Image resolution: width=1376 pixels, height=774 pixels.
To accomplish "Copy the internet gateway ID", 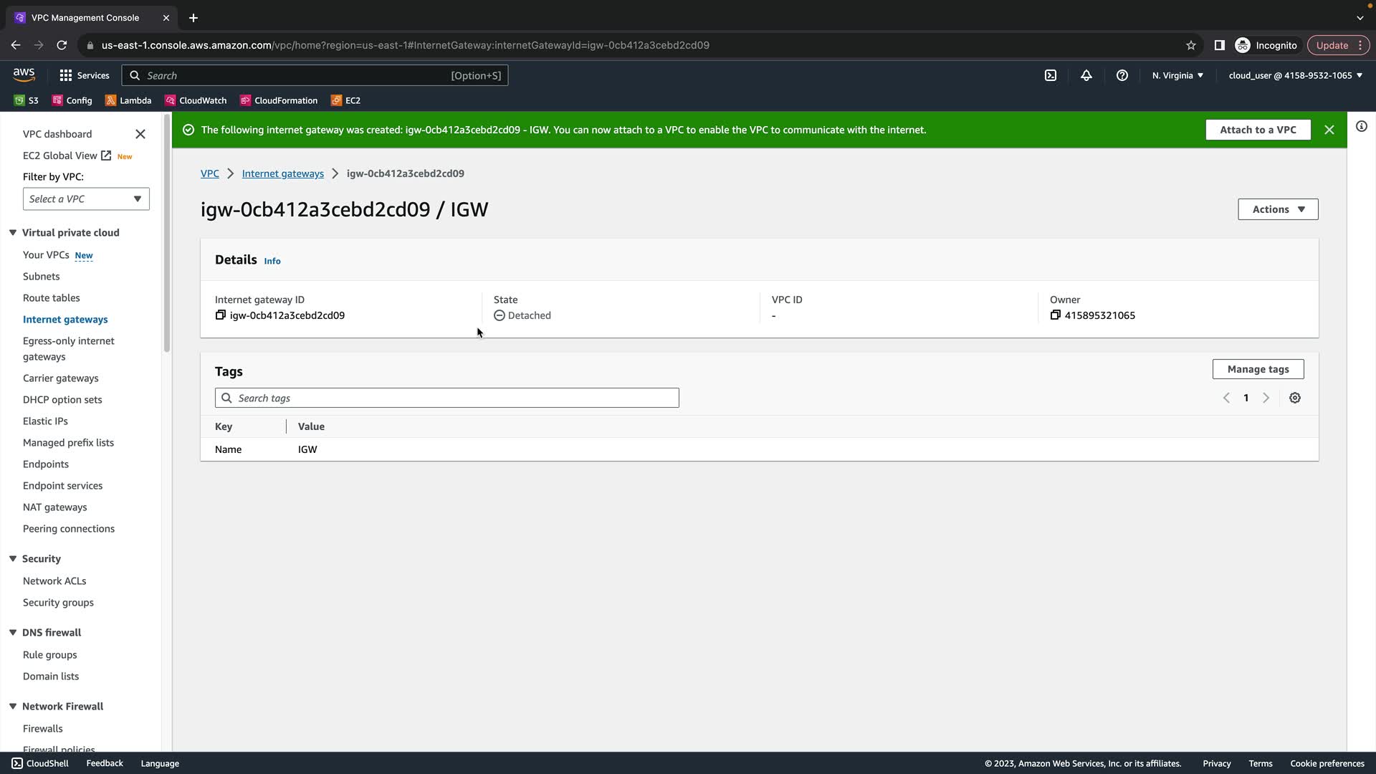I will click(x=221, y=315).
